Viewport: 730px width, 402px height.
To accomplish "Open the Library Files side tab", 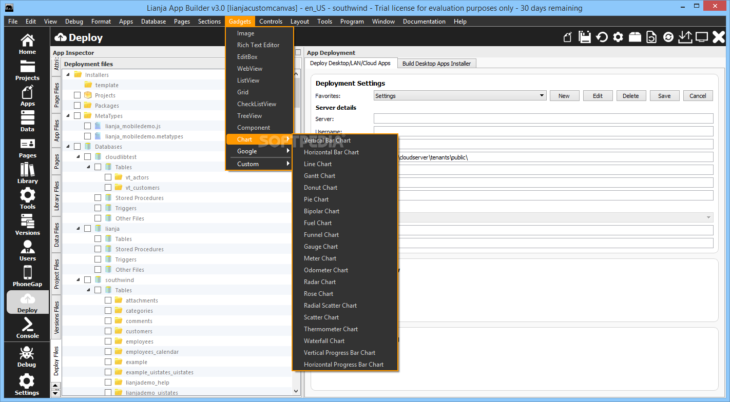I will 56,196.
